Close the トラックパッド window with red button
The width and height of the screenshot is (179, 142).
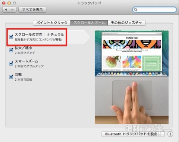pyautogui.click(x=4, y=3)
